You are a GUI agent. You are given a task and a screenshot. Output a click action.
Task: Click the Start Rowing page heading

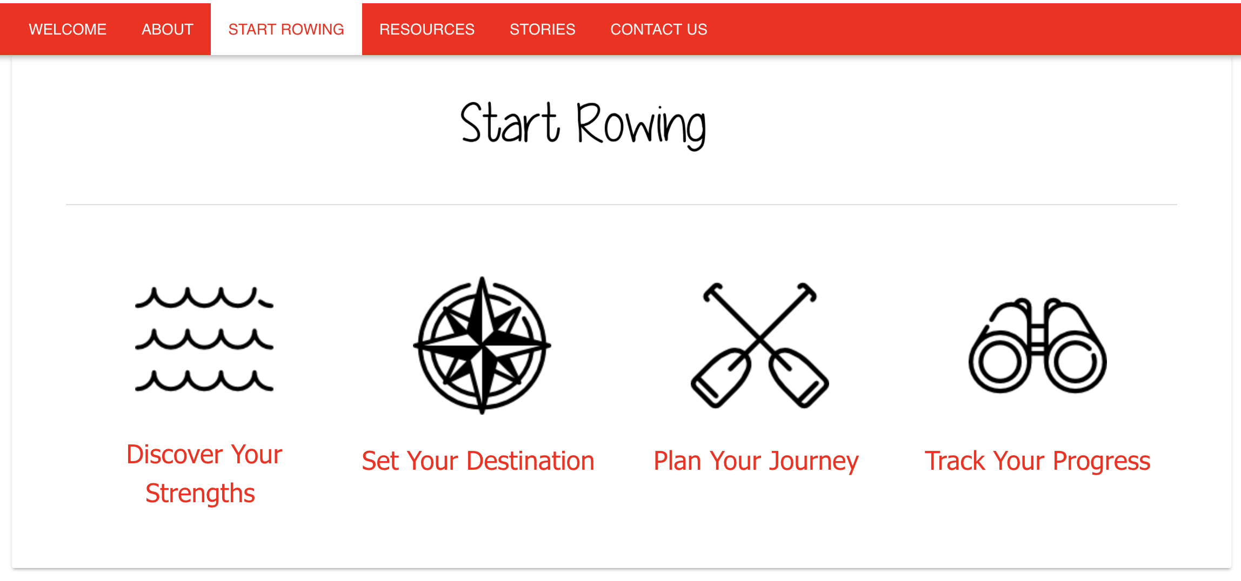pyautogui.click(x=583, y=125)
